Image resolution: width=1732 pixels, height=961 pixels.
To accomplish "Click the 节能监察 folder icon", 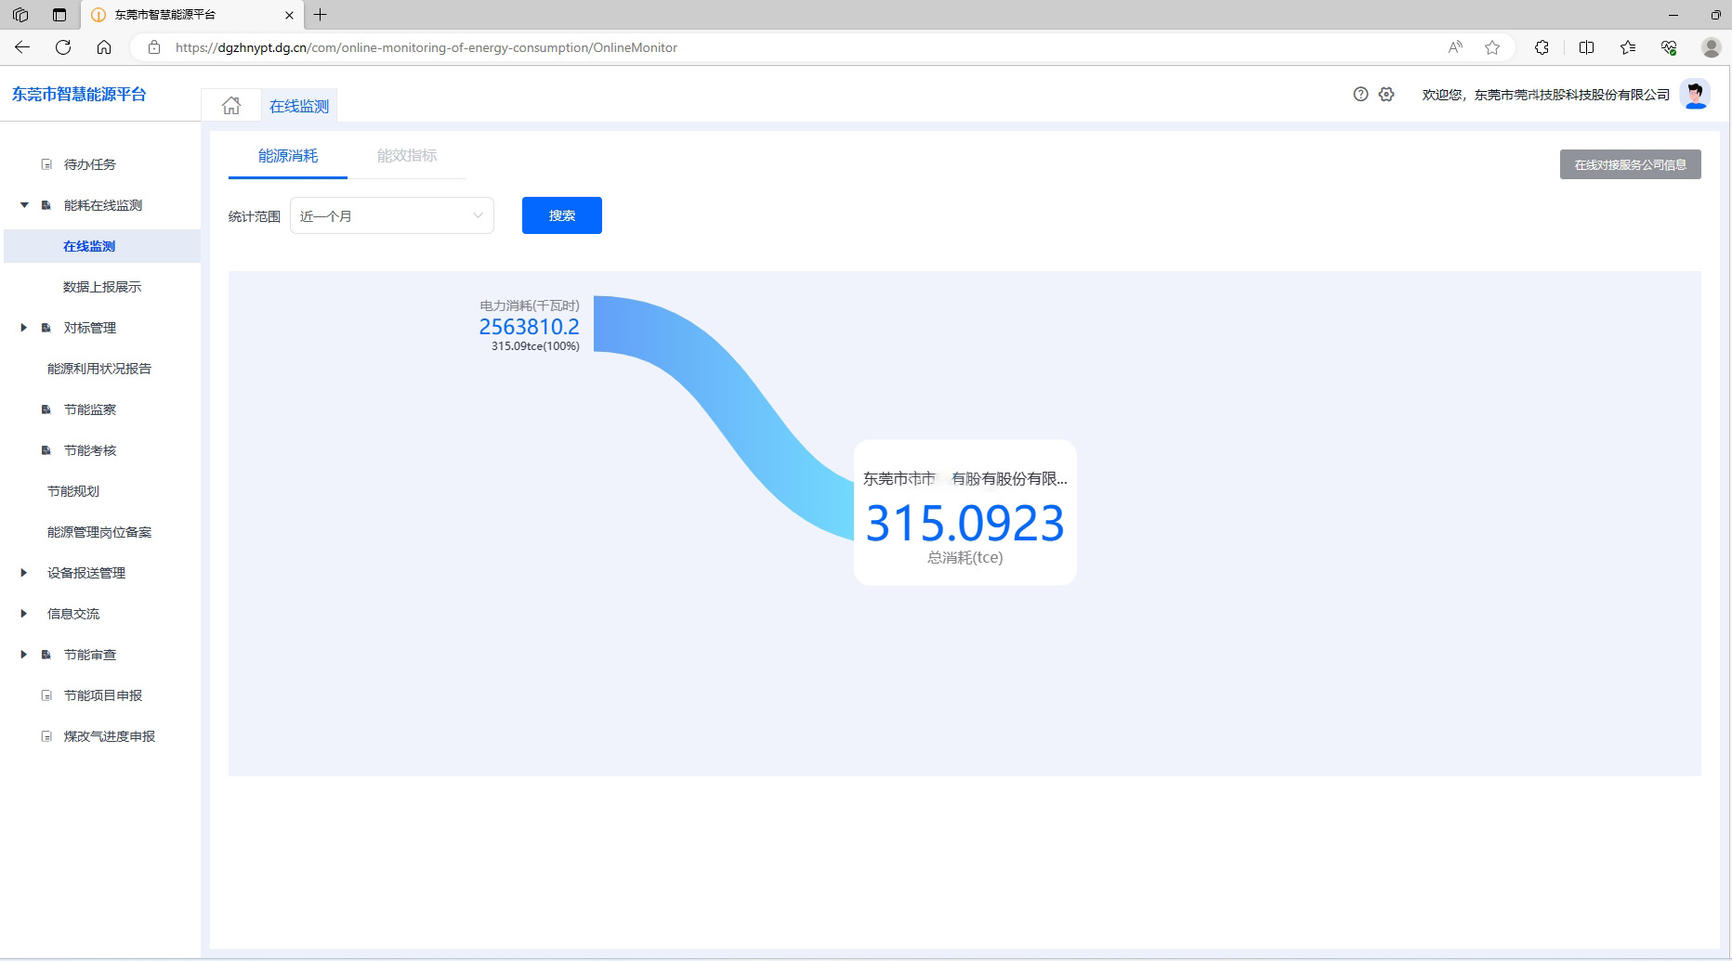I will click(x=46, y=409).
